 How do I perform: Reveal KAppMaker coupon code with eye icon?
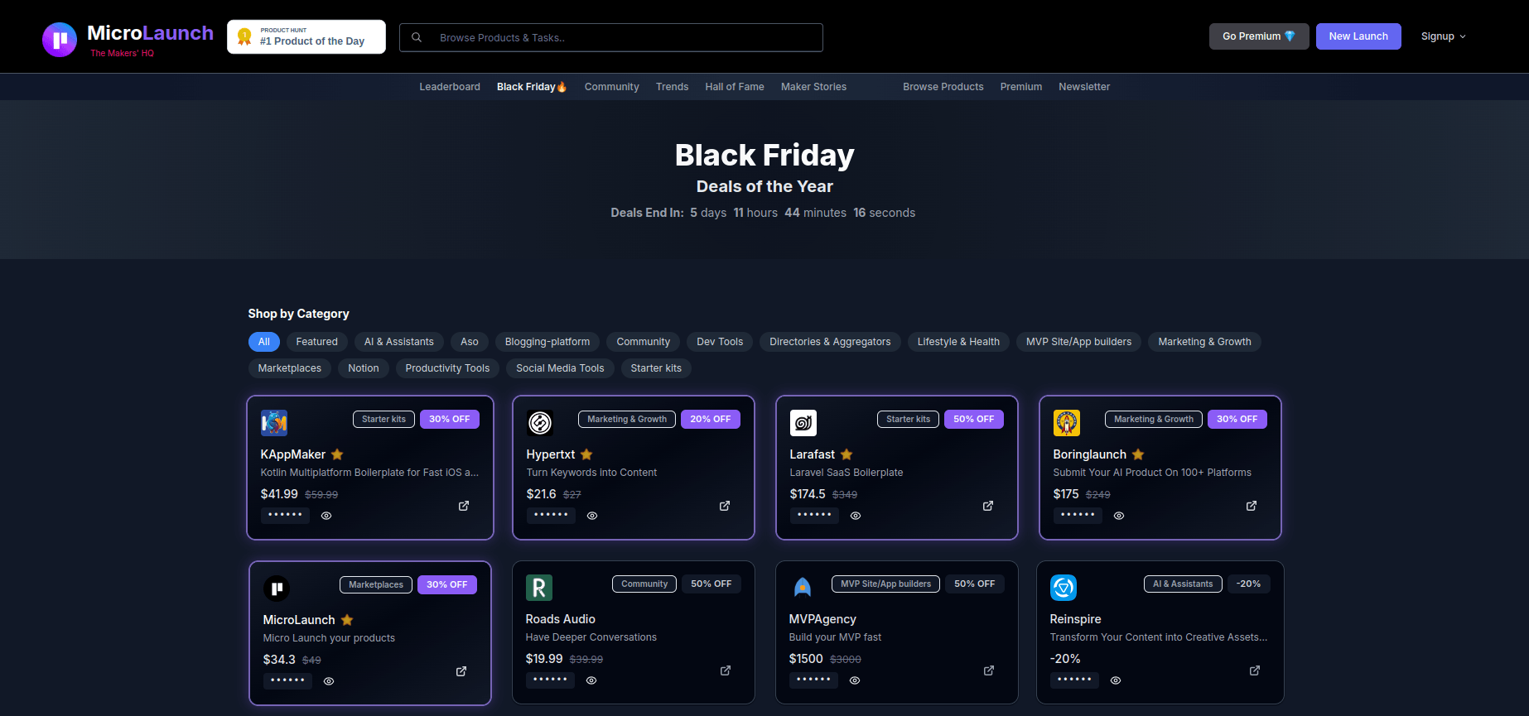click(326, 516)
